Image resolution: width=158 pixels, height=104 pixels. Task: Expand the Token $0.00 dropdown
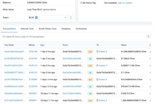tap(66, 18)
